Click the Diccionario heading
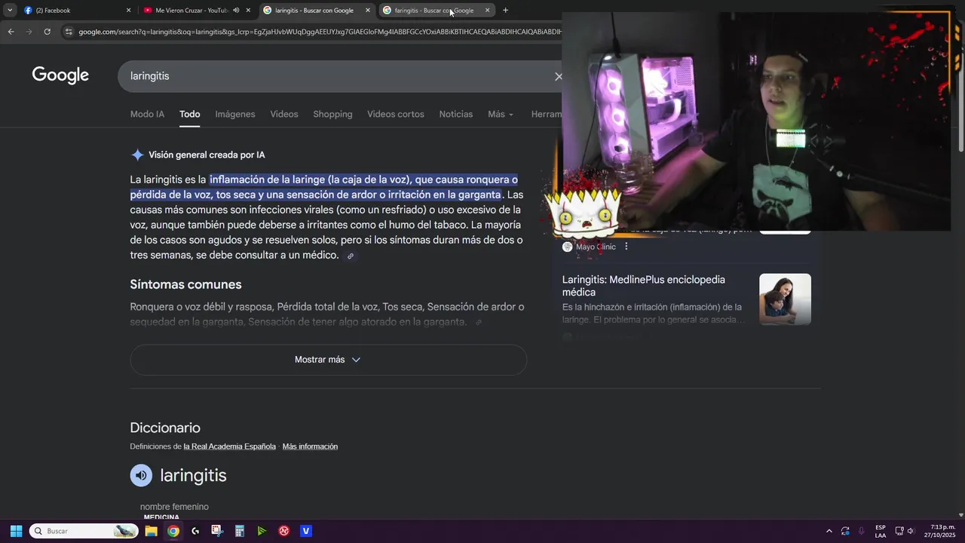 [x=165, y=428]
